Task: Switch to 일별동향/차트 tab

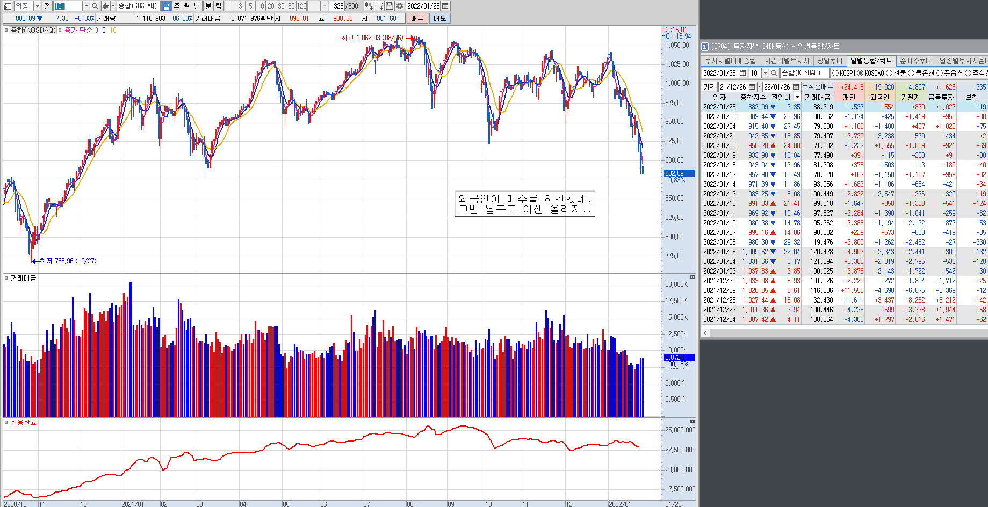Action: pyautogui.click(x=871, y=61)
